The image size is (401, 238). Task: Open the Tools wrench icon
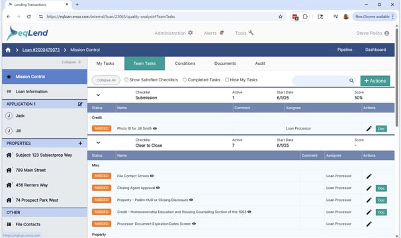(251, 32)
